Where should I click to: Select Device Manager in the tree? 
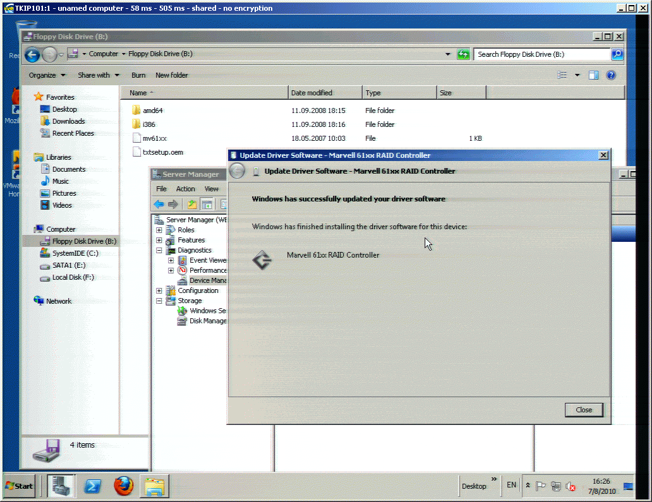tap(203, 280)
